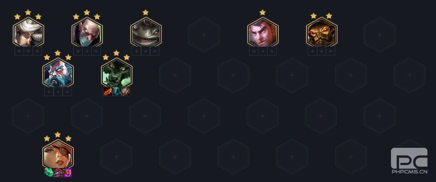Click the empty hex between Tahm Kench and Jayce
Image resolution: width=436 pixels, height=182 pixels.
click(204, 35)
